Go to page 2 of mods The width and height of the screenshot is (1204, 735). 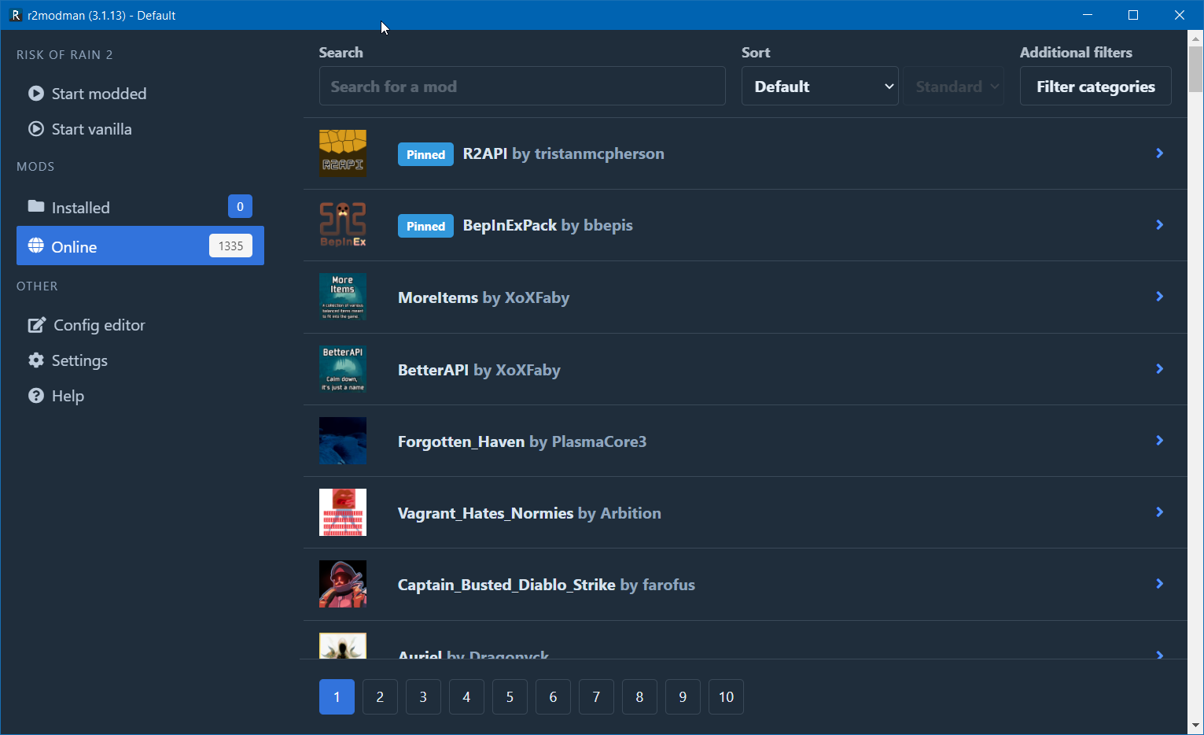380,696
